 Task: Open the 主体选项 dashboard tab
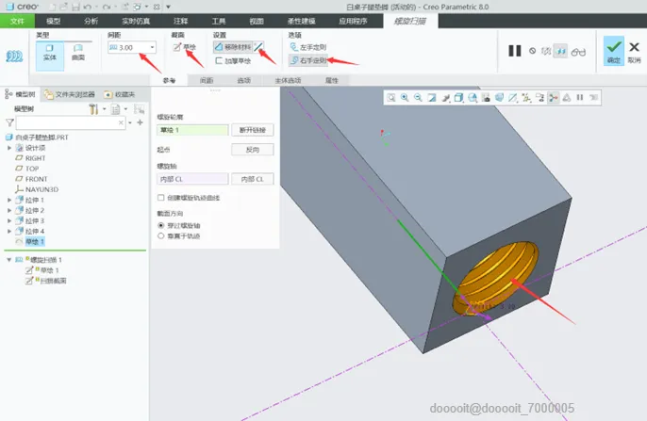tap(288, 80)
